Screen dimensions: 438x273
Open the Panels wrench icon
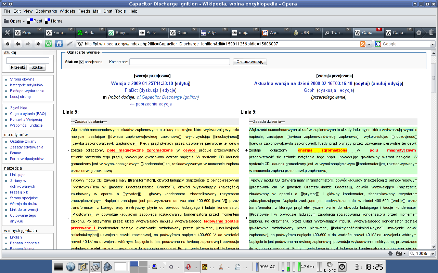point(7,33)
